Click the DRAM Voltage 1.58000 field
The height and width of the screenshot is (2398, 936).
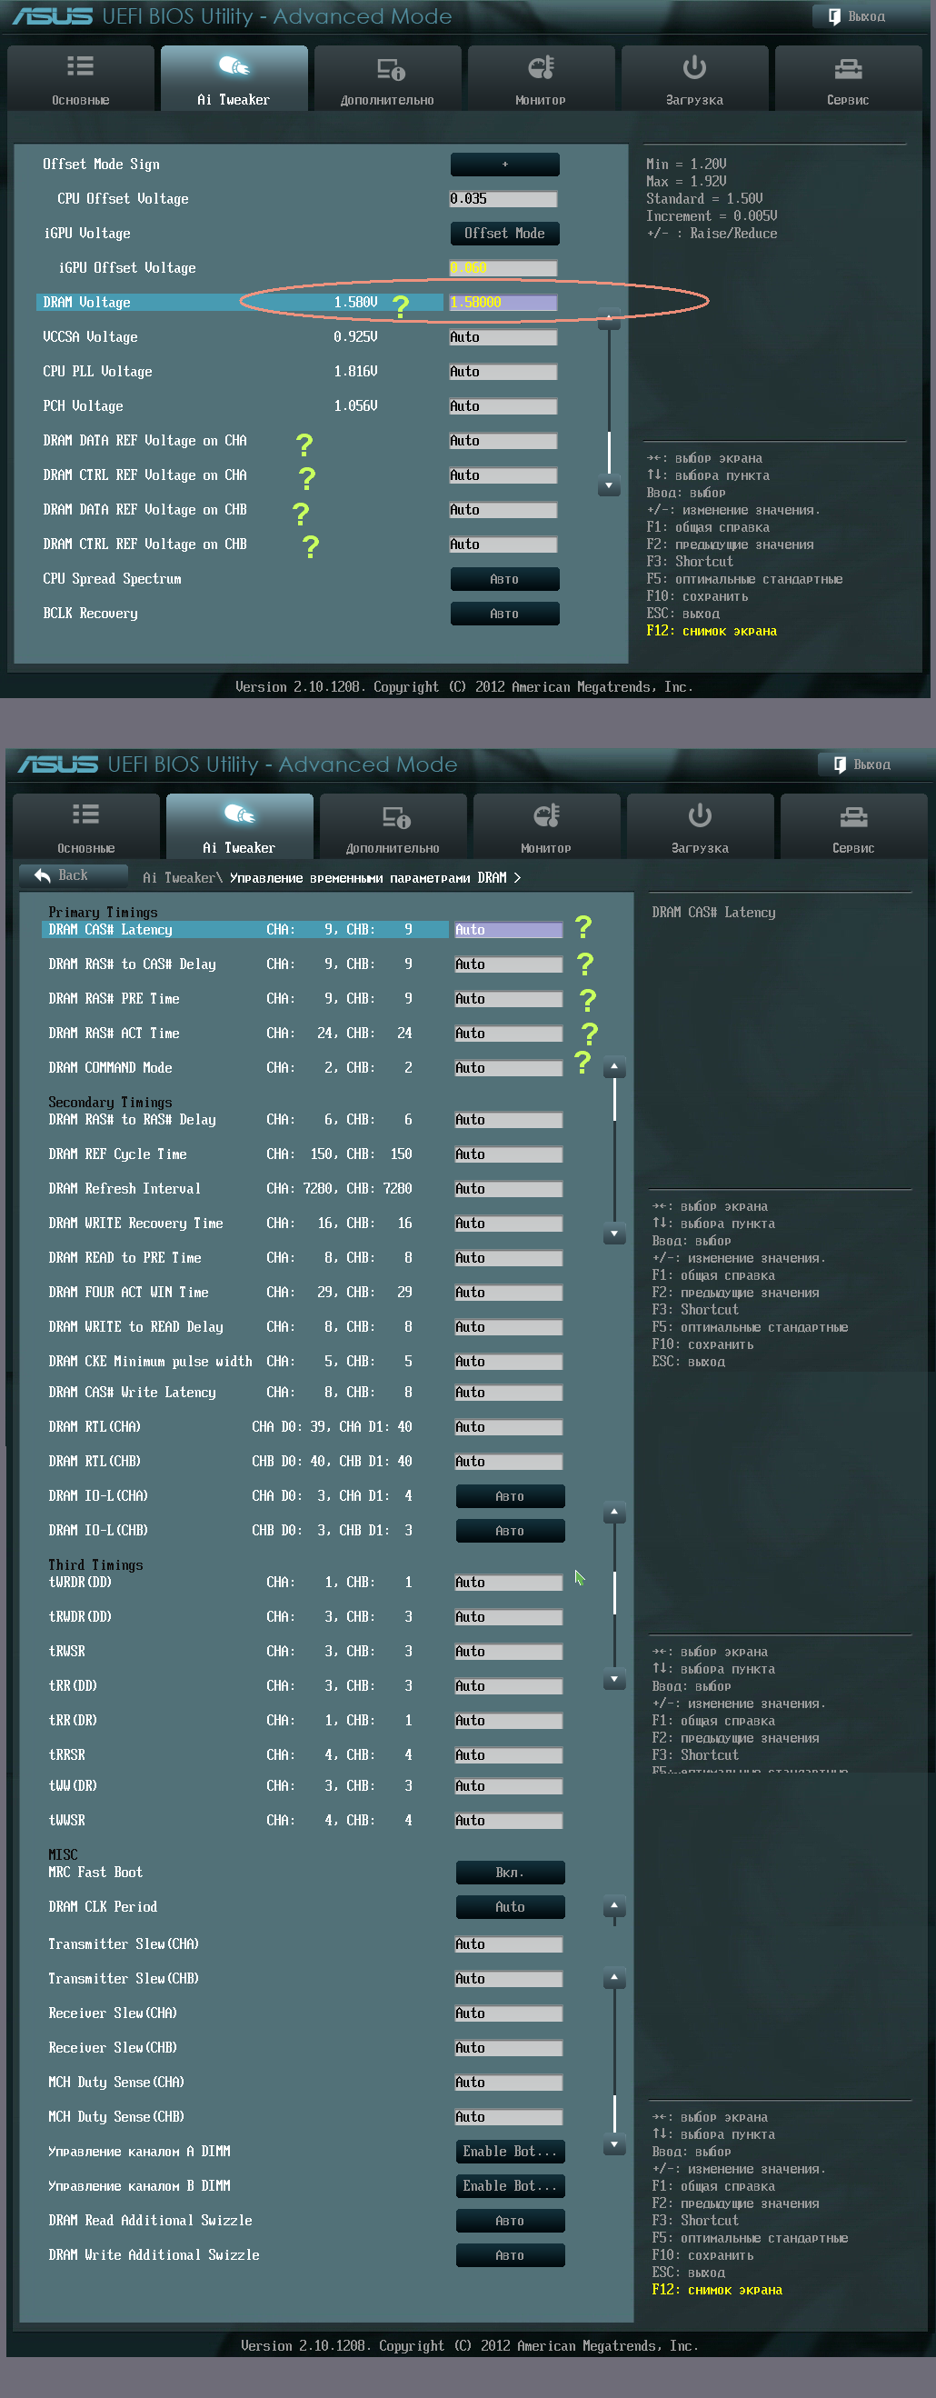point(503,303)
